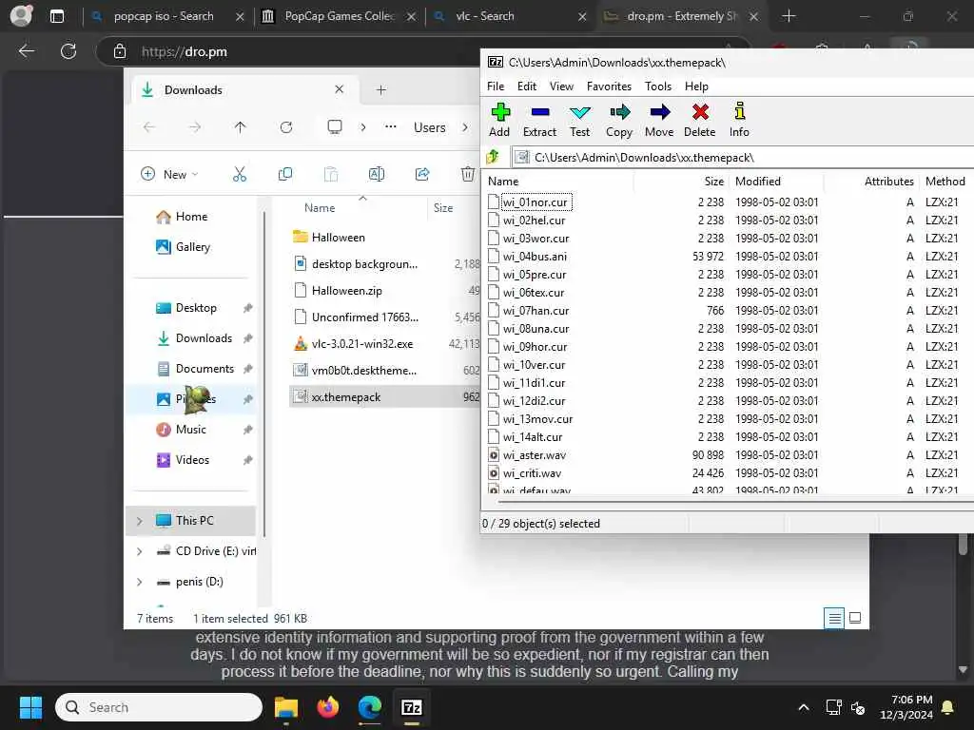974x730 pixels.
Task: Go up one folder level in 7-Zip
Action: pyautogui.click(x=494, y=157)
